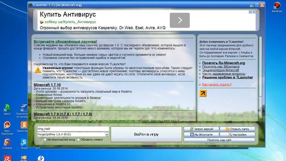Click the 'Войти в игру' button
The width and height of the screenshot is (286, 161).
(146, 134)
